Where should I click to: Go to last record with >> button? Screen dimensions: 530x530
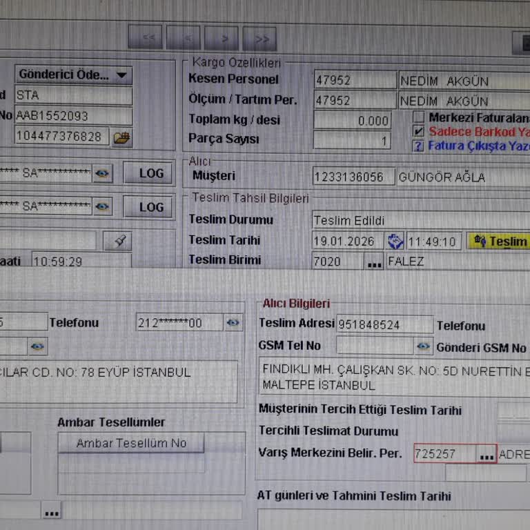(262, 39)
